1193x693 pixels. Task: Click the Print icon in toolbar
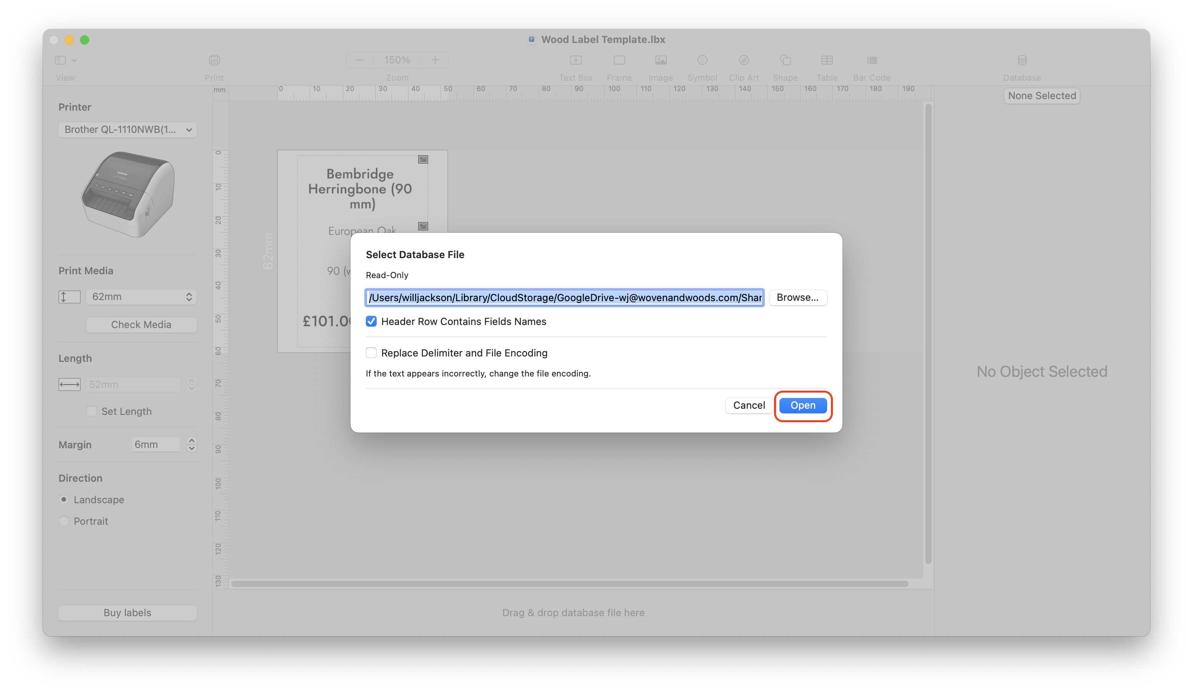pos(214,60)
